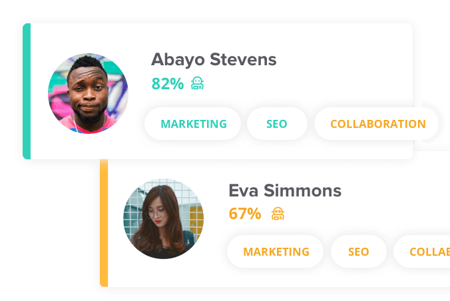
Task: Click the cut-off COLLAB tag on Eva's card
Action: click(422, 252)
